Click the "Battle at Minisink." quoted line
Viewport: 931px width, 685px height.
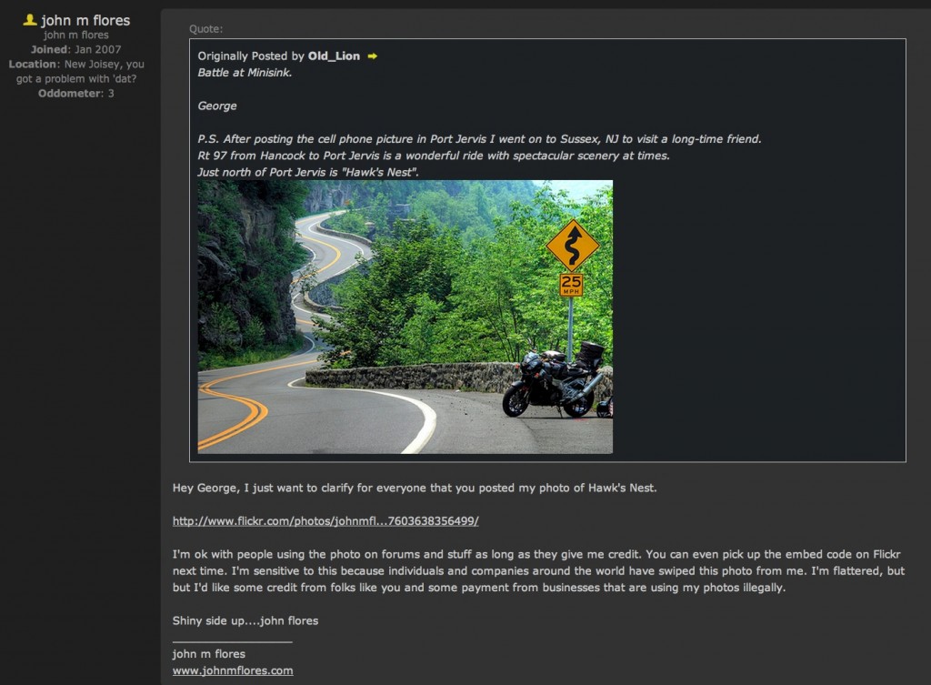[245, 73]
